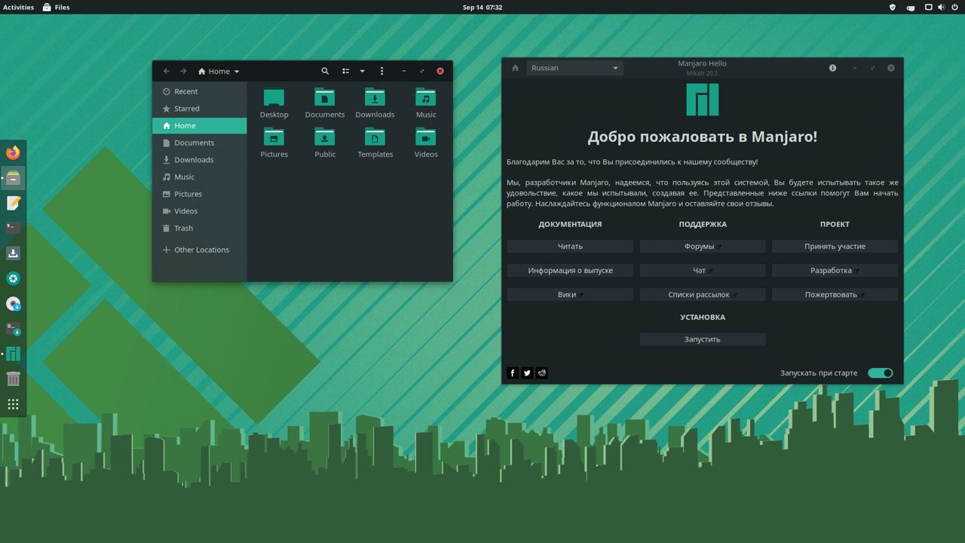The image size is (965, 543).
Task: Select Starred in the Files sidebar
Action: pos(200,109)
